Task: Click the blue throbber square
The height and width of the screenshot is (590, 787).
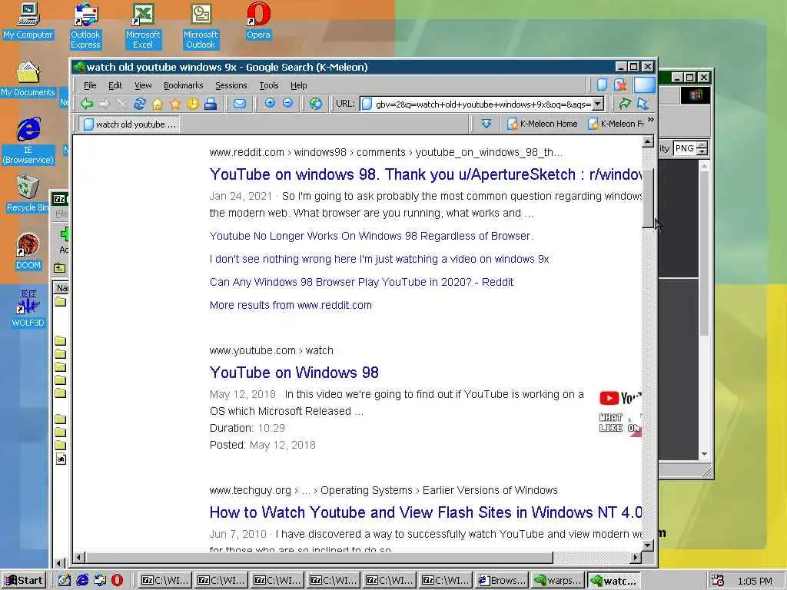Action: (x=645, y=85)
